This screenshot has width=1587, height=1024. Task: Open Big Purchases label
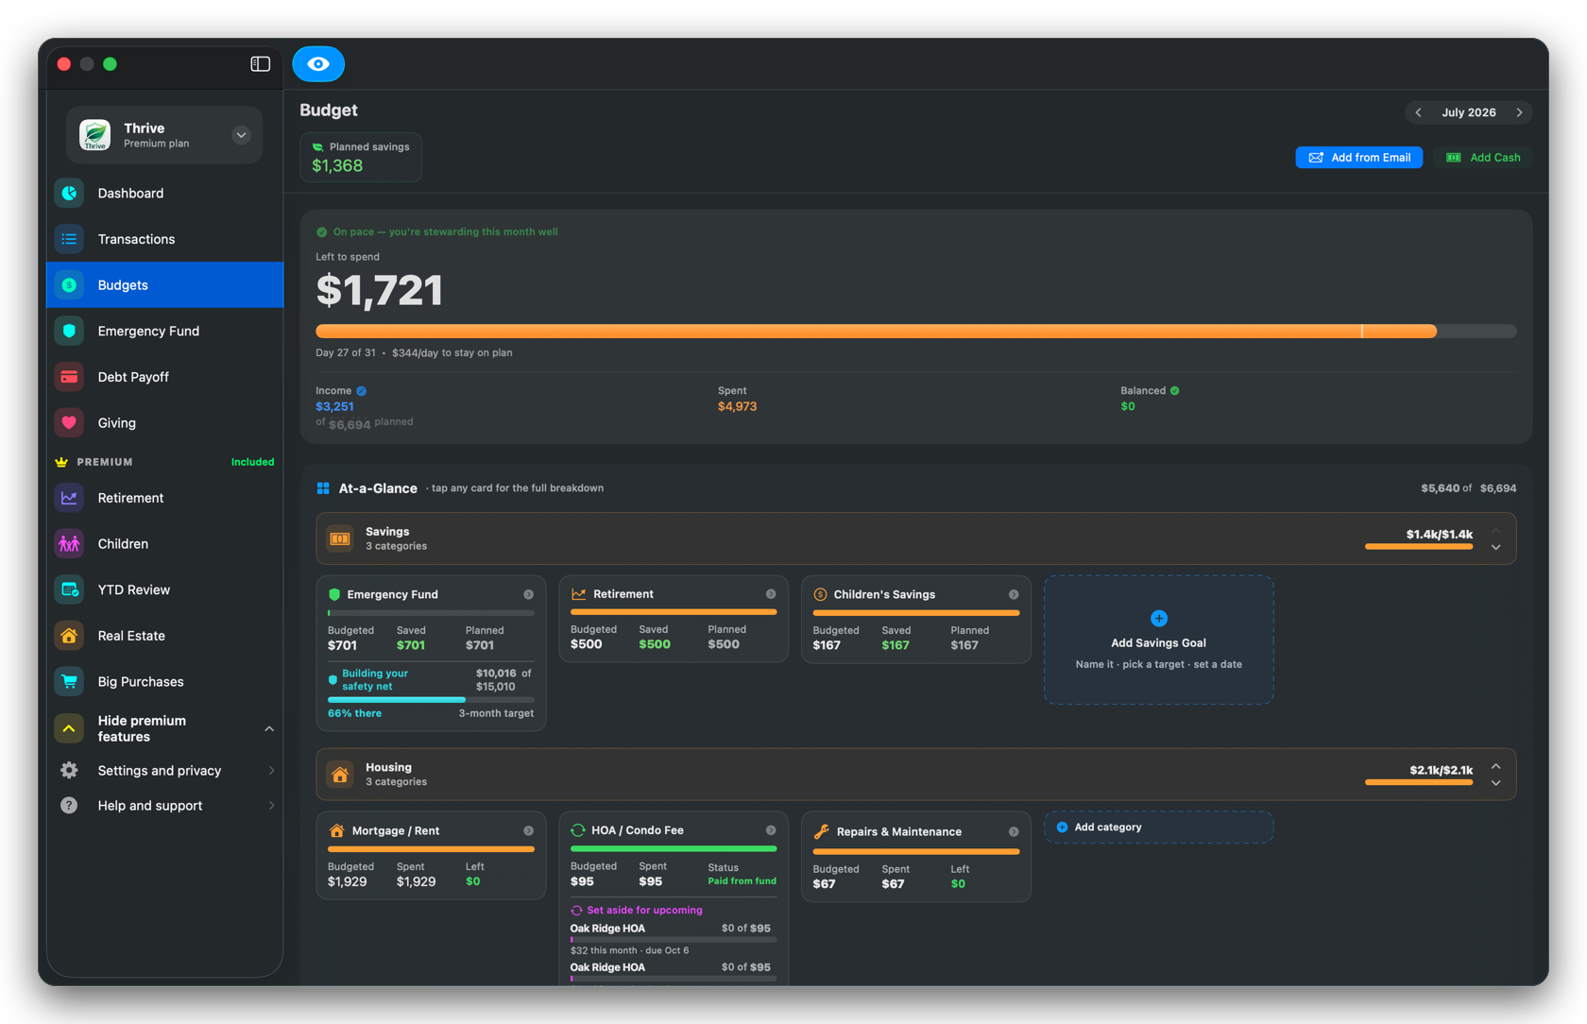tap(141, 682)
